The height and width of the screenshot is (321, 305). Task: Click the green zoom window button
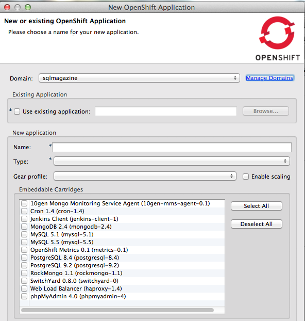(28, 7)
